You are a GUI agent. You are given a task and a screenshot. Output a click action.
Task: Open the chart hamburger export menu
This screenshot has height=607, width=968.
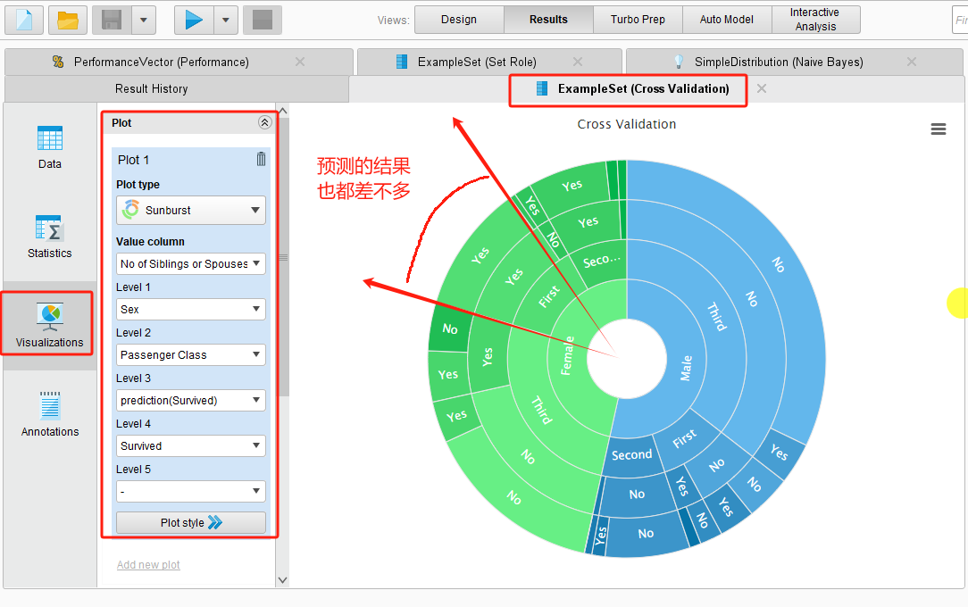(x=939, y=129)
